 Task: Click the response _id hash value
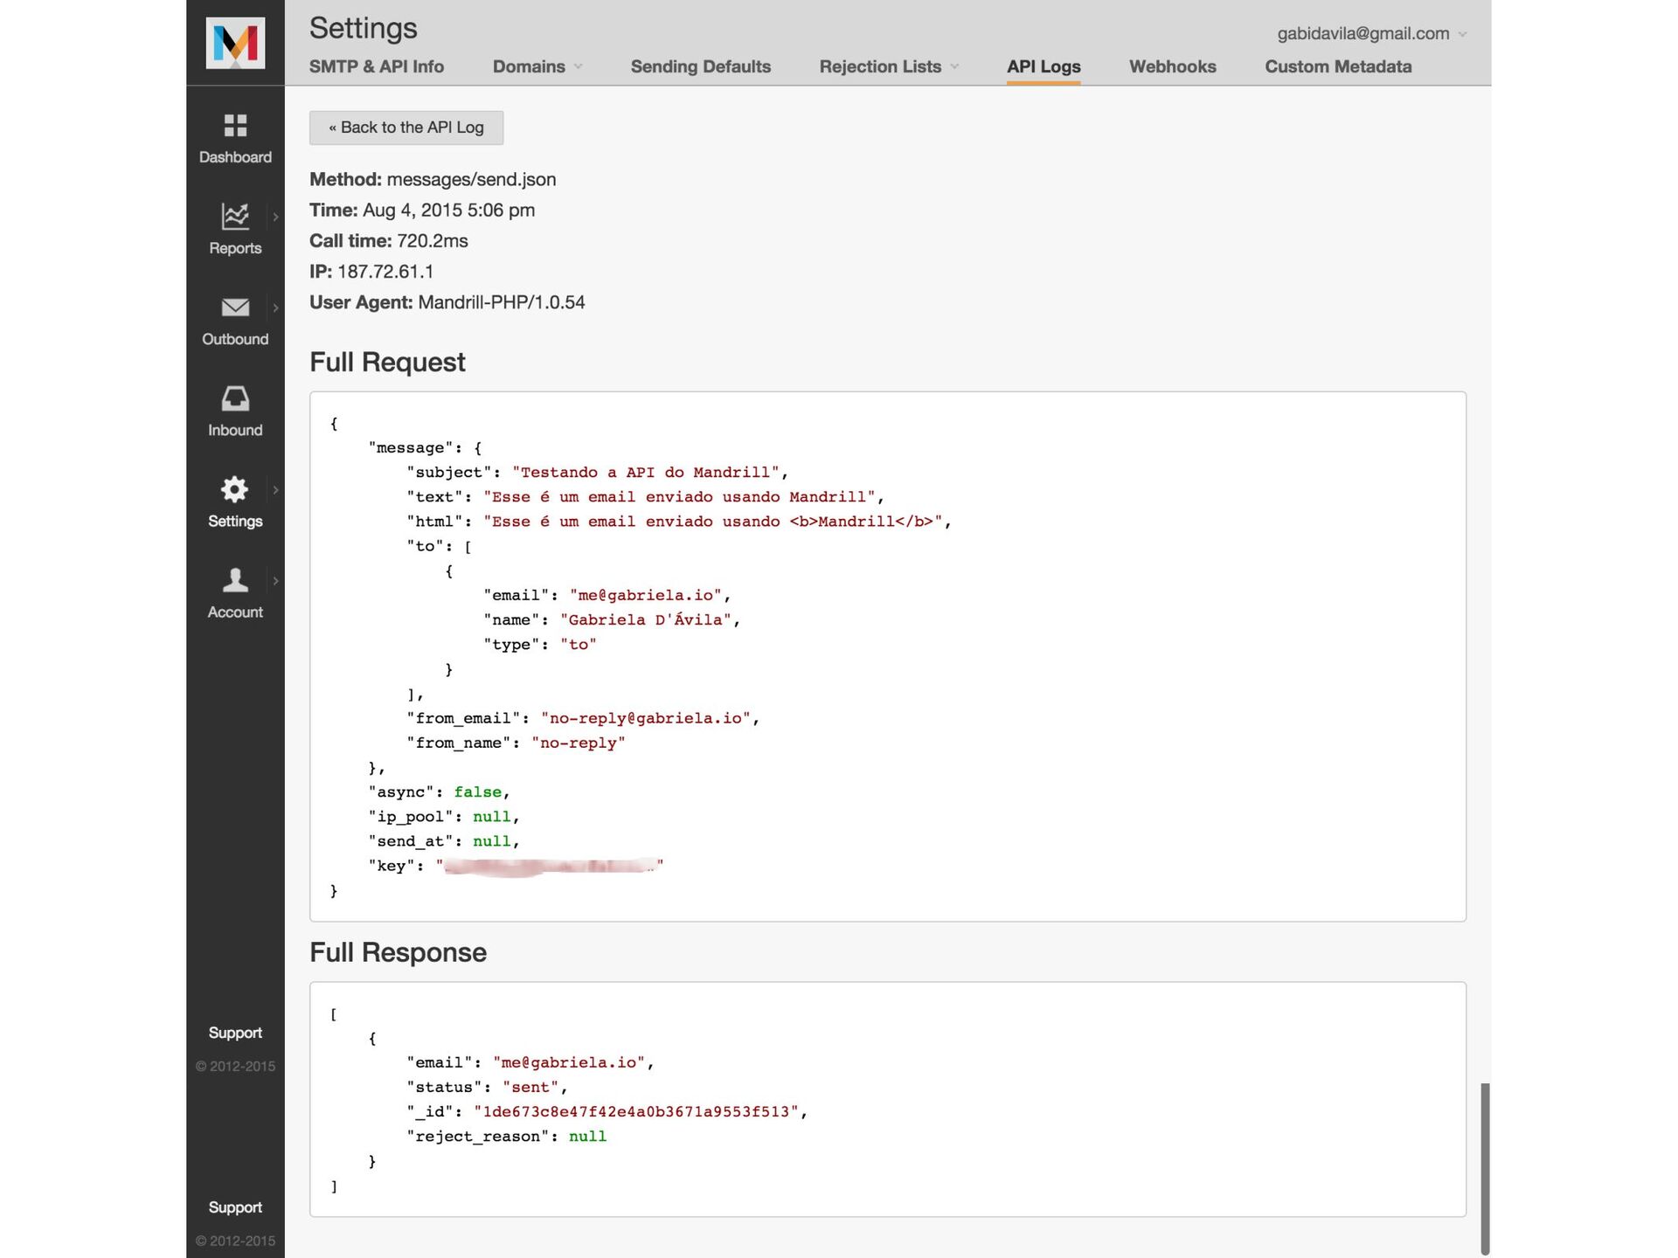click(x=636, y=1112)
